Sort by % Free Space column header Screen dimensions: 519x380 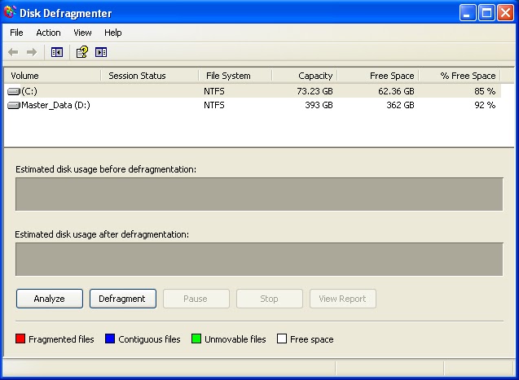(460, 76)
